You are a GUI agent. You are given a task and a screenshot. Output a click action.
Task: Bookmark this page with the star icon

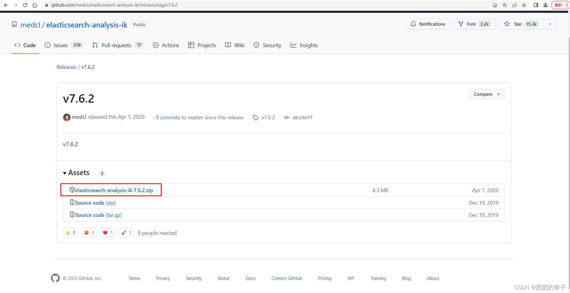point(524,5)
